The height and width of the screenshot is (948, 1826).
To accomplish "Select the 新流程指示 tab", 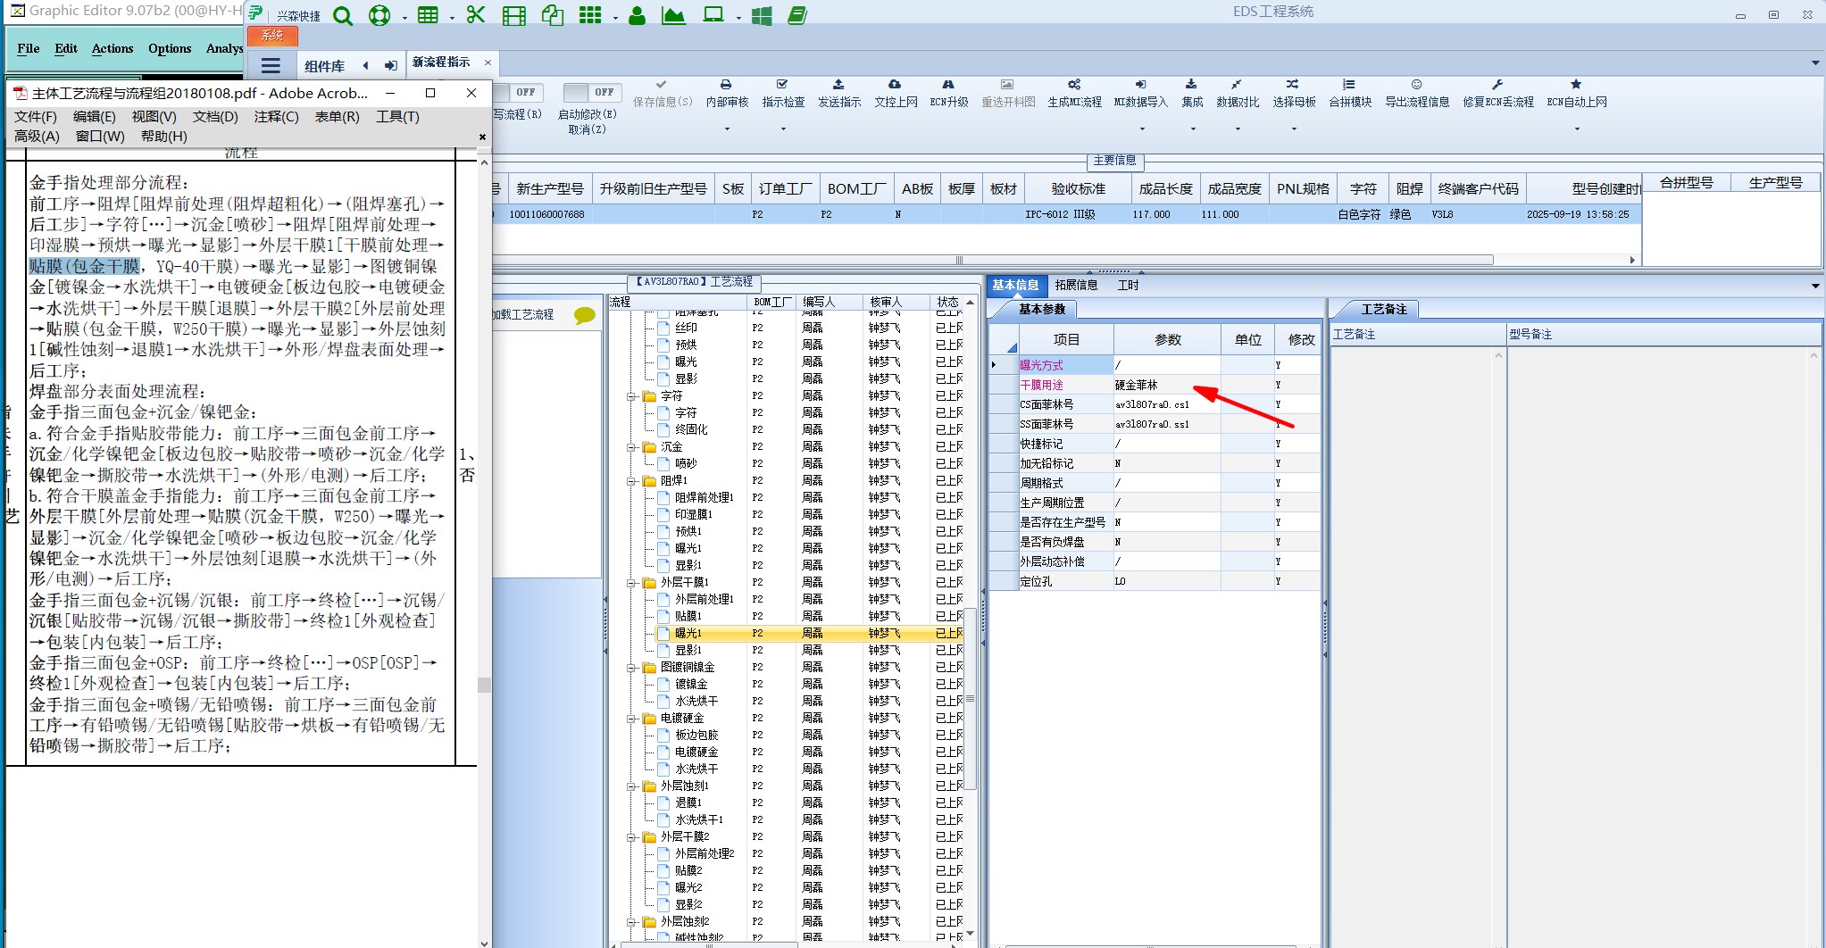I will (441, 62).
